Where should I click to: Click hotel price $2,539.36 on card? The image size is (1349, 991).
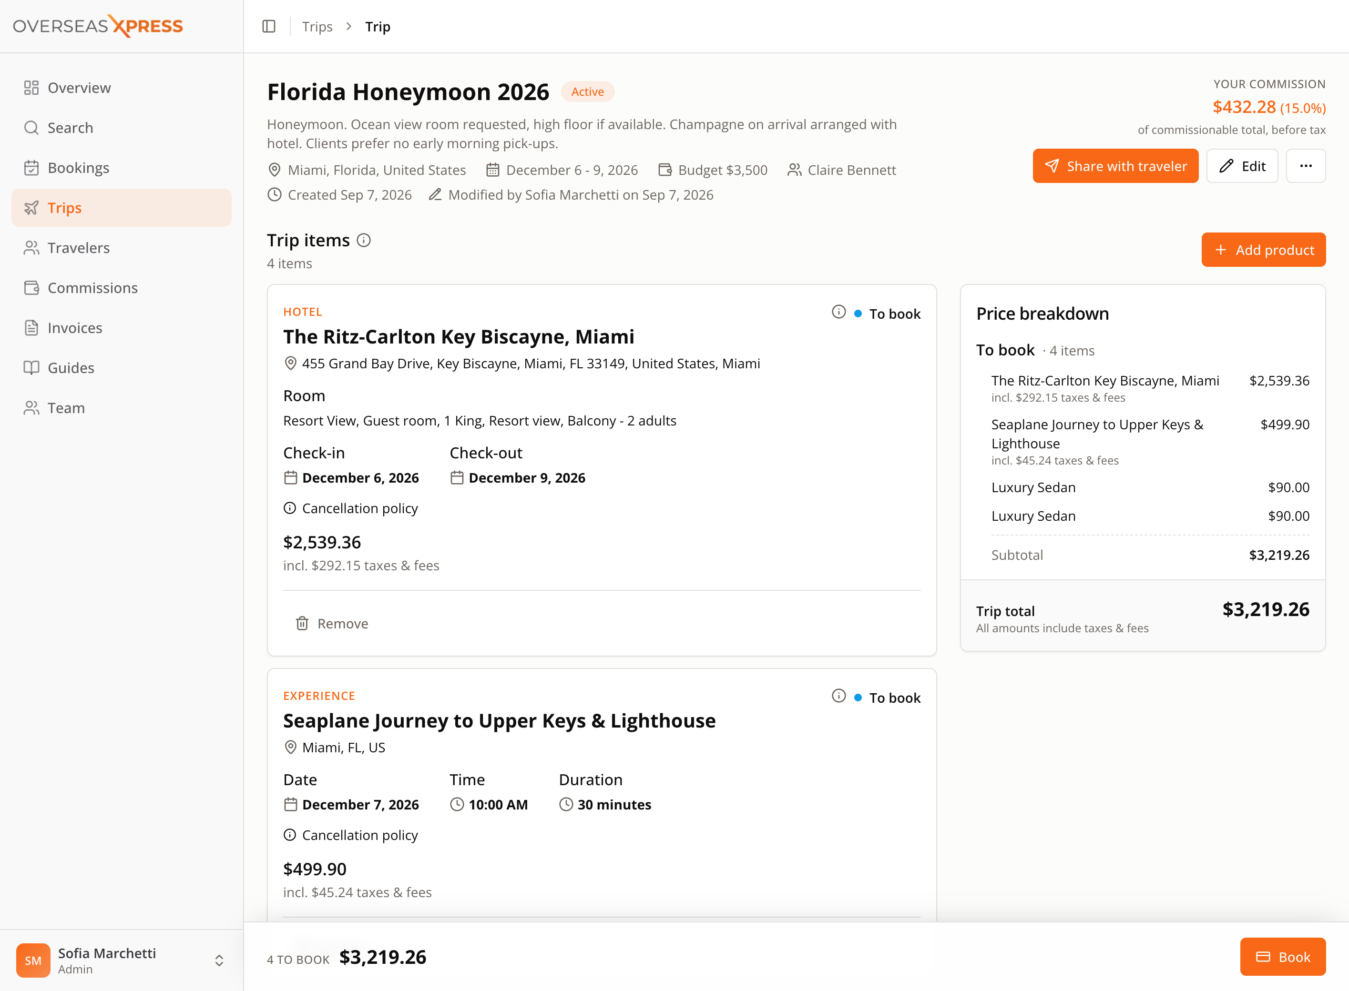pyautogui.click(x=322, y=542)
